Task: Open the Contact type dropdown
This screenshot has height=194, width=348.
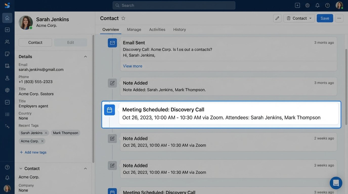Action: (x=299, y=18)
